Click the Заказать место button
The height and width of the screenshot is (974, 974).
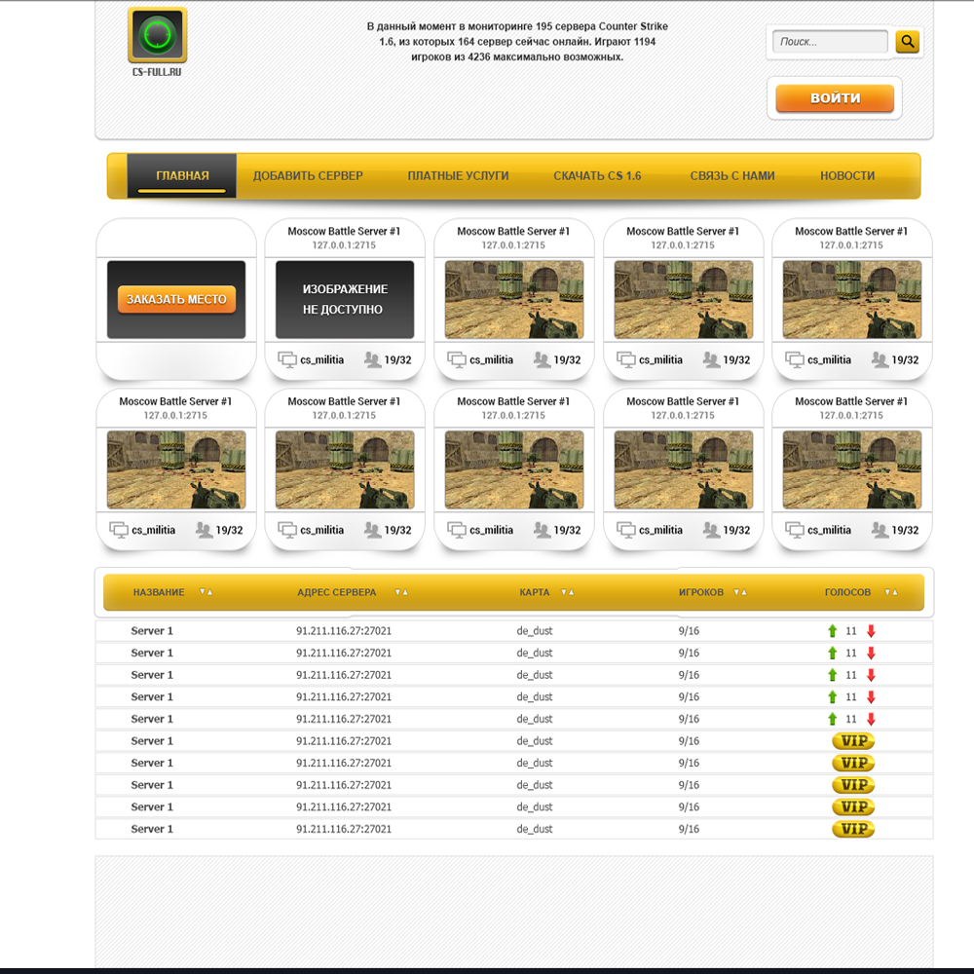tap(176, 300)
